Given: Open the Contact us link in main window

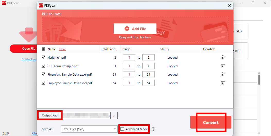Looking at the screenshot, I should tap(29, 59).
